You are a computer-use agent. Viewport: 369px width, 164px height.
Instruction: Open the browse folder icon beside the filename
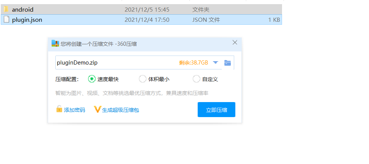click(227, 63)
